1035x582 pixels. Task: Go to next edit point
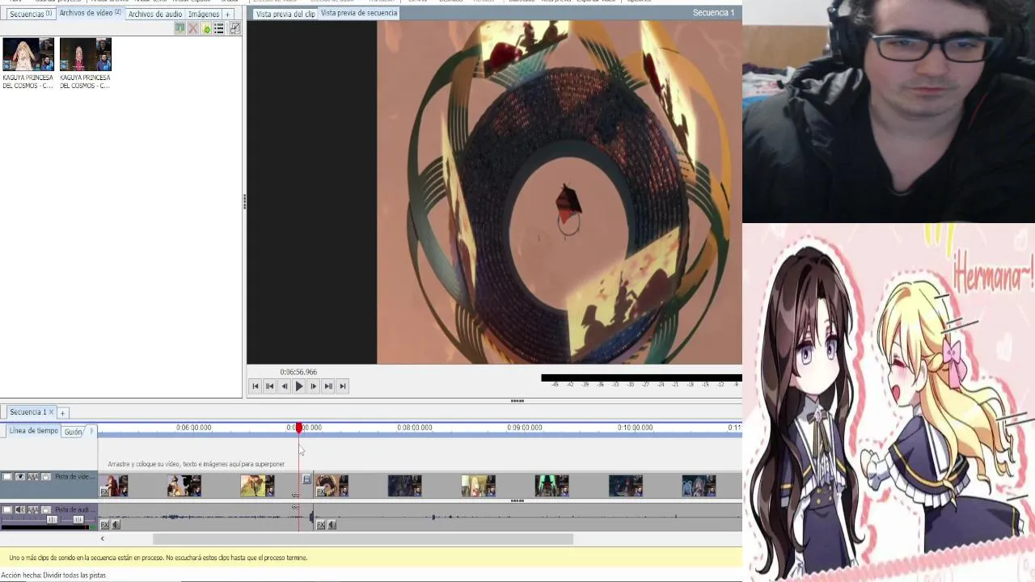pyautogui.click(x=328, y=386)
